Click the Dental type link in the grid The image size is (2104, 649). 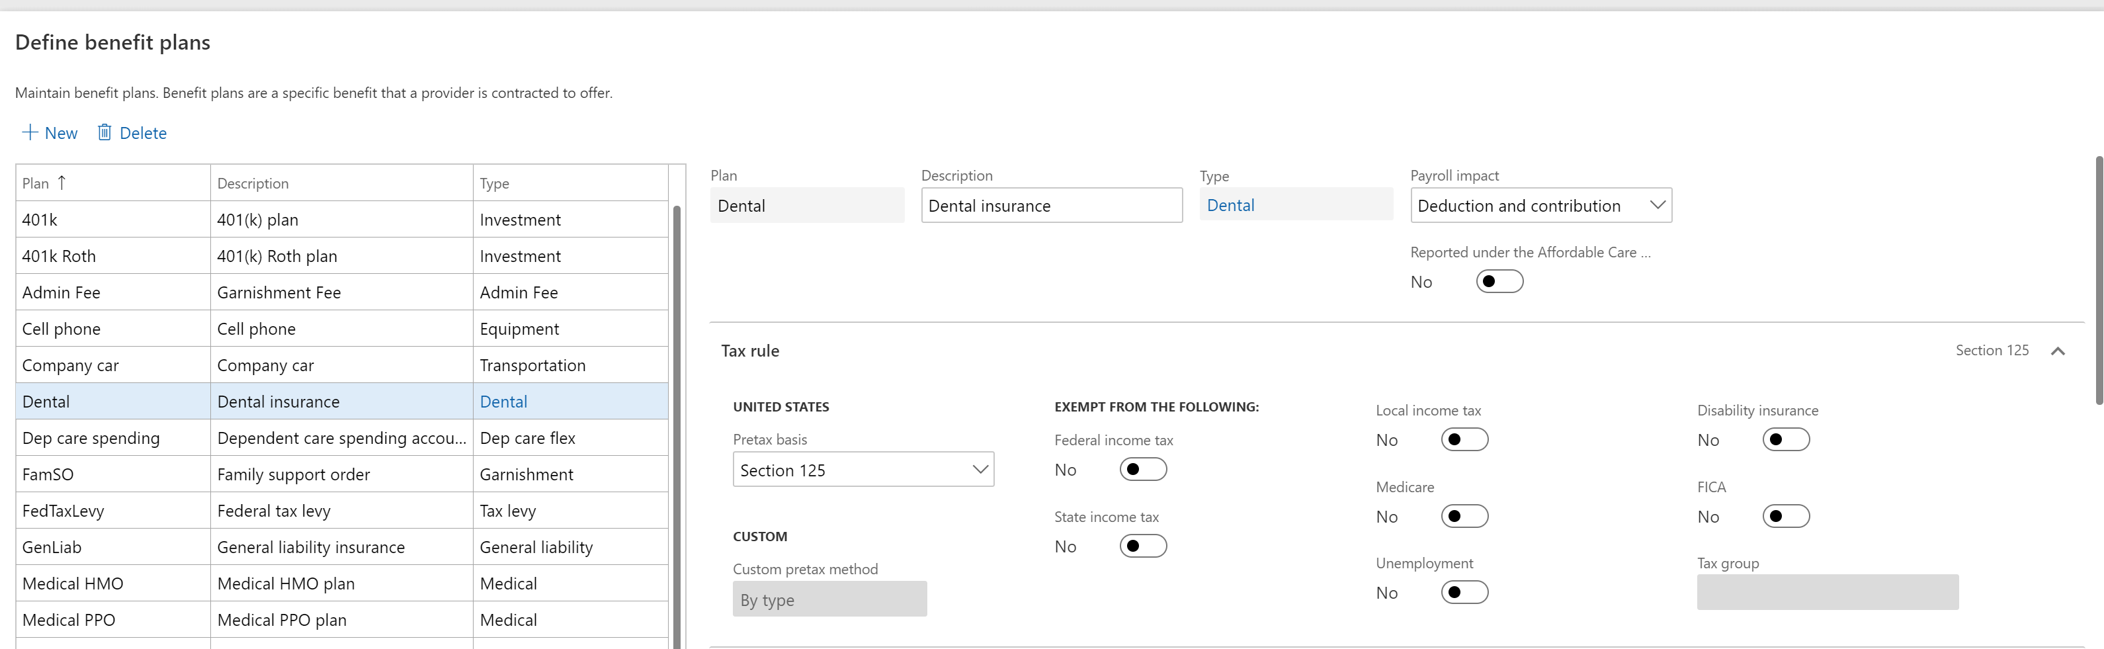point(503,402)
